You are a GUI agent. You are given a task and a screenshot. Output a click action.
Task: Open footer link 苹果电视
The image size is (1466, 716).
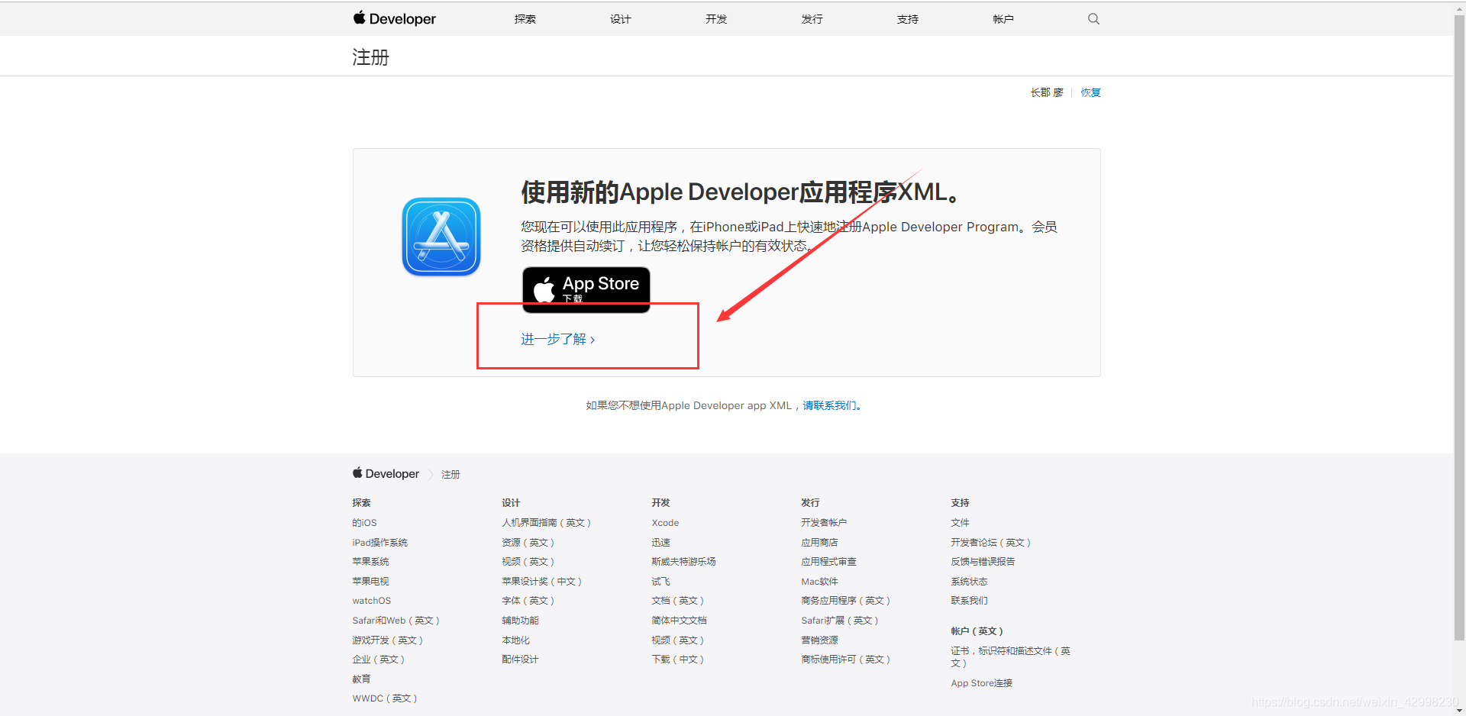[x=370, y=582]
